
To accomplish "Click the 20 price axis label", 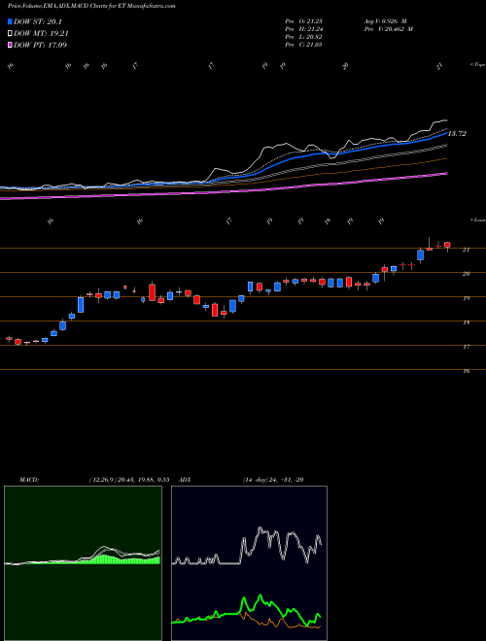I will point(466,274).
